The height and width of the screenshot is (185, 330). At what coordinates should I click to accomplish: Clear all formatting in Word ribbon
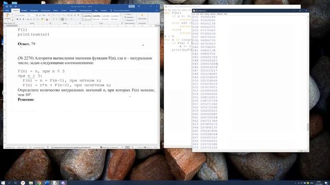point(49,15)
